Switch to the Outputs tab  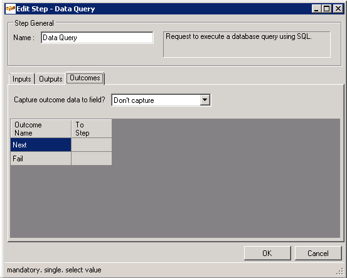pos(50,79)
